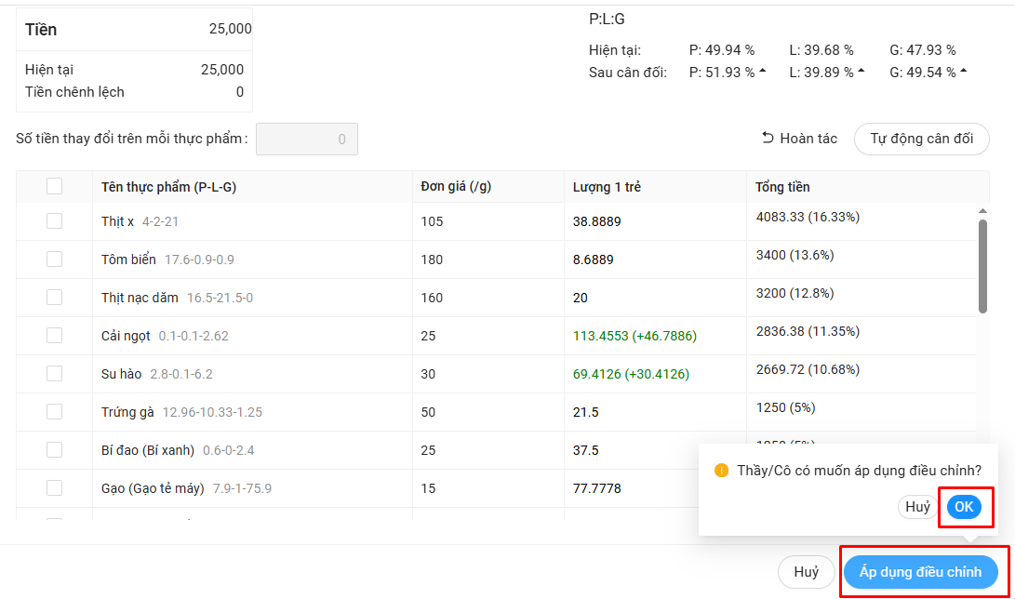
Task: Mark the Gạo (Gạo tẻ máy) checkbox
Action: point(54,487)
